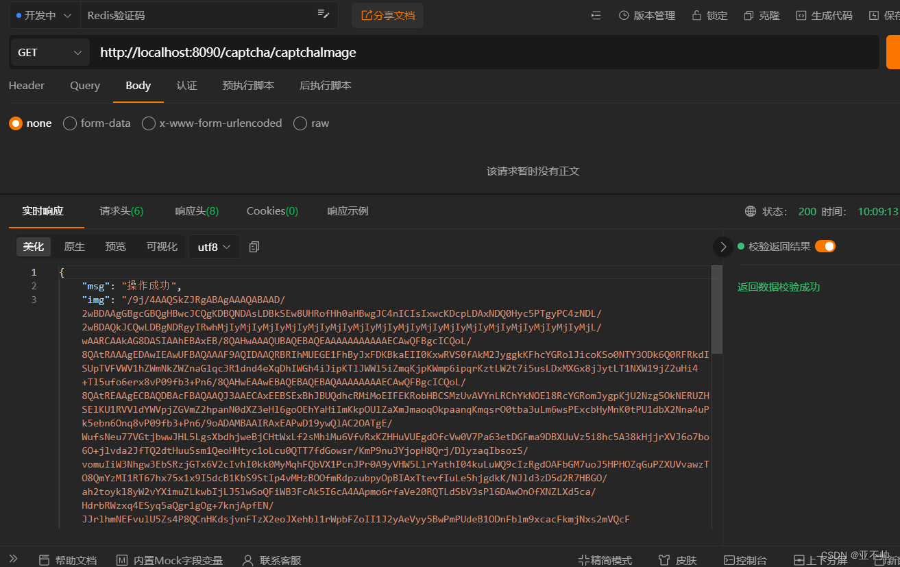Click the 分享文档 share button
The height and width of the screenshot is (567, 900).
tap(387, 15)
